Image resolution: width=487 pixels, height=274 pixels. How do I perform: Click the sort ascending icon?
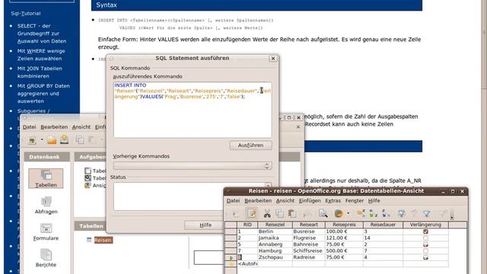click(373, 213)
